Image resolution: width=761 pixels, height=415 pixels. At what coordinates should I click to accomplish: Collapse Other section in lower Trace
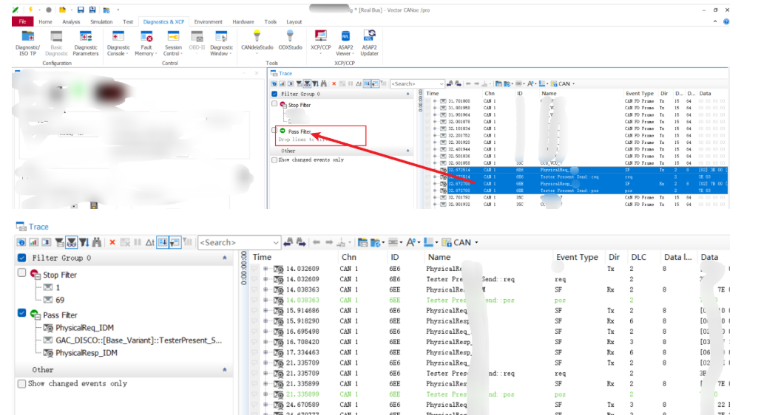click(225, 369)
